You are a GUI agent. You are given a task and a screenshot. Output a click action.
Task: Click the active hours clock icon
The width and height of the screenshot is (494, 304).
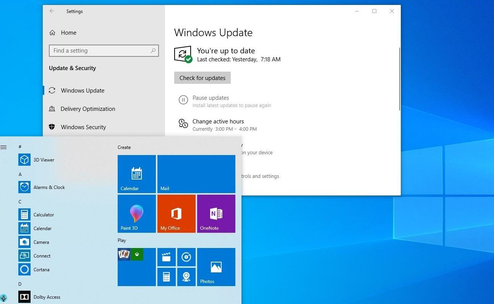[x=183, y=123]
